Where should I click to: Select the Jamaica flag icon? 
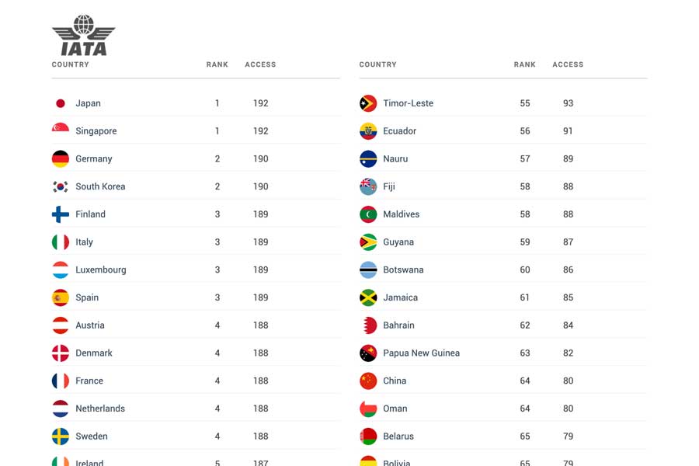368,297
